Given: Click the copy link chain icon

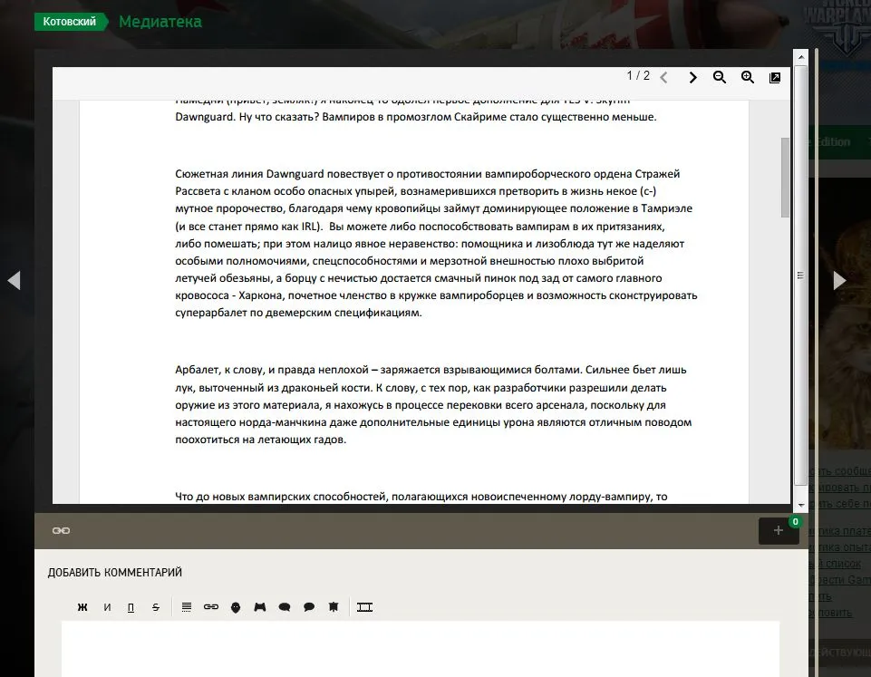Looking at the screenshot, I should point(62,531).
